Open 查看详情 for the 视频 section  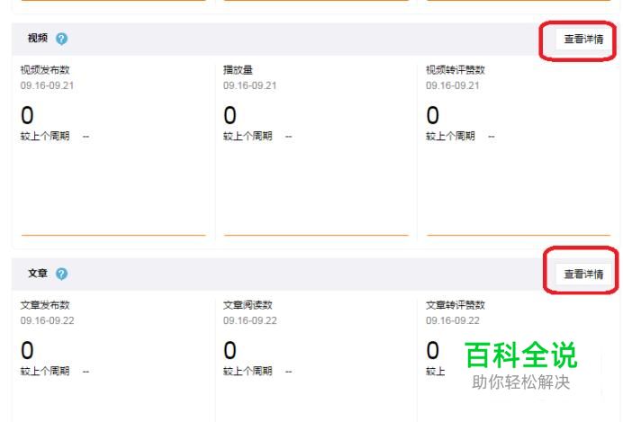click(x=583, y=39)
